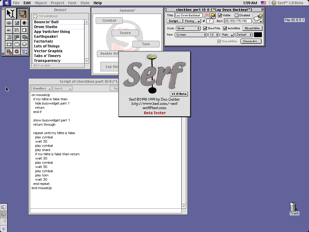
Task: Choose the radio button part tool
Action: (x=24, y=23)
